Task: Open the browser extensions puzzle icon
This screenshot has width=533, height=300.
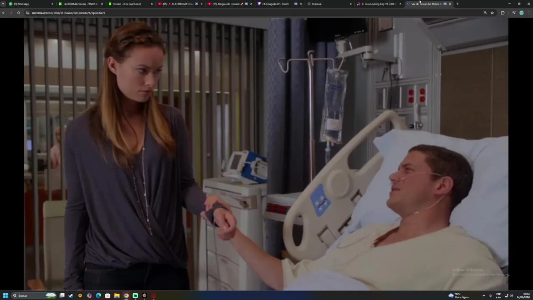Action: click(503, 13)
